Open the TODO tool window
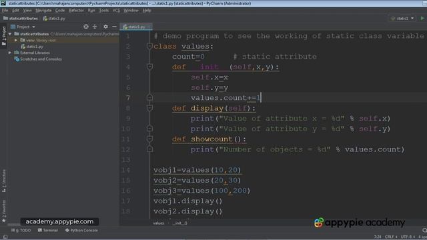 coord(21,230)
